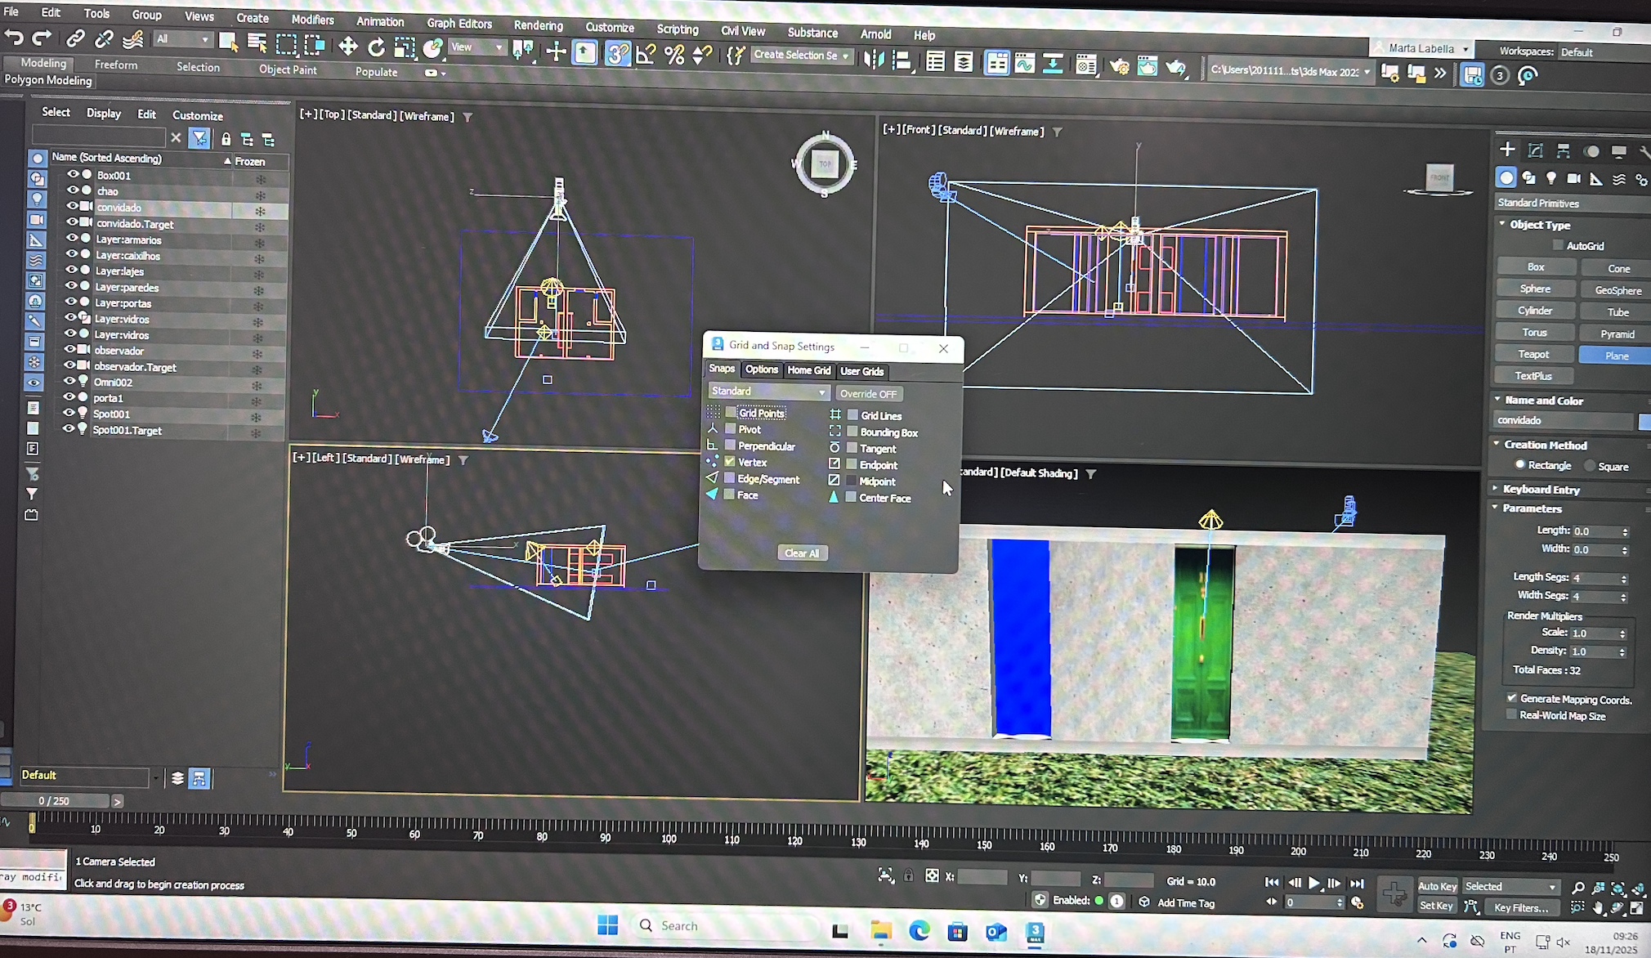The image size is (1651, 958).
Task: Select the Move transform tool
Action: [x=347, y=47]
